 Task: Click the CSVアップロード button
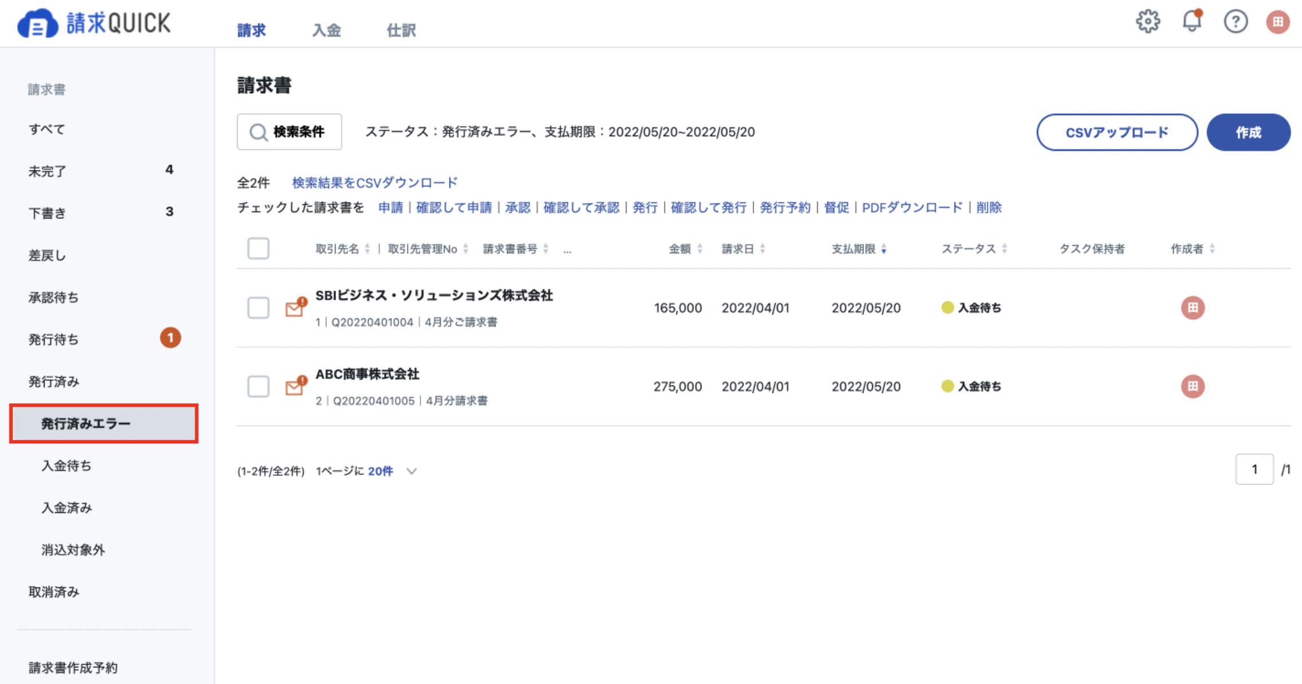point(1117,132)
